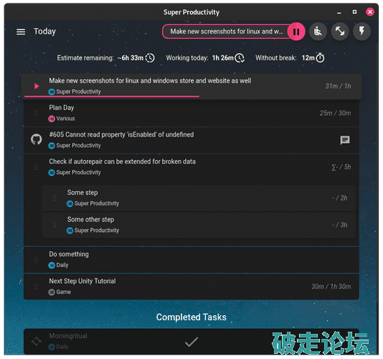Pause the currently tracked task
The image size is (383, 359).
[296, 32]
